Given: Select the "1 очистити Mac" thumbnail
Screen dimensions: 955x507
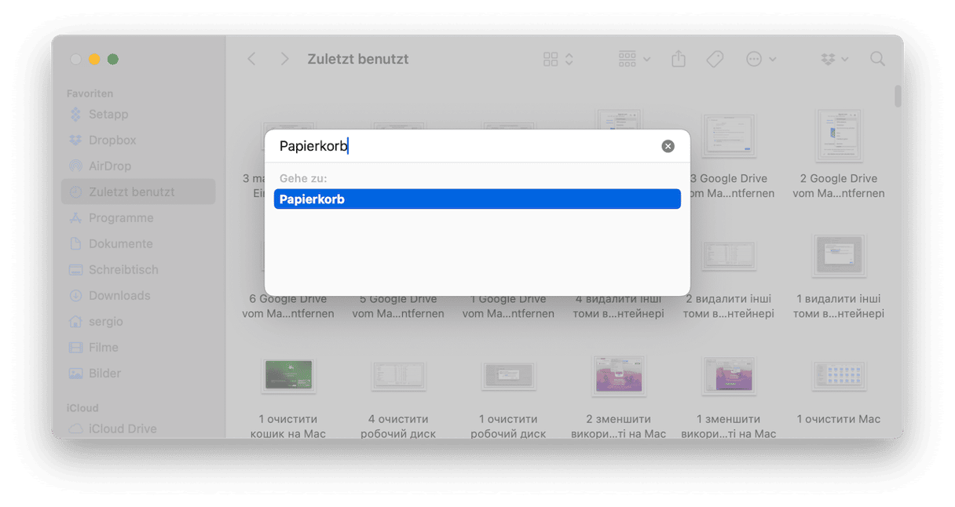Looking at the screenshot, I should point(838,377).
